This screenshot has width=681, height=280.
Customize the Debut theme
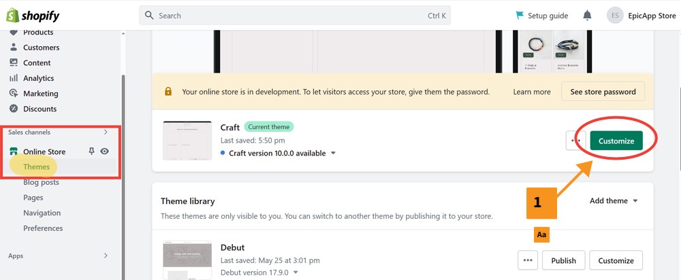point(616,260)
